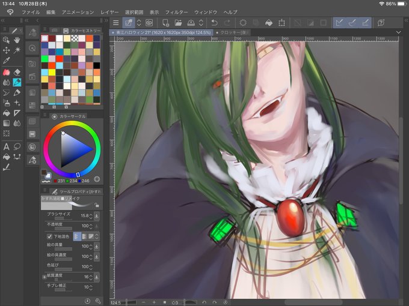Open the アニメーション menu
This screenshot has width=409, height=306.
pyautogui.click(x=78, y=12)
